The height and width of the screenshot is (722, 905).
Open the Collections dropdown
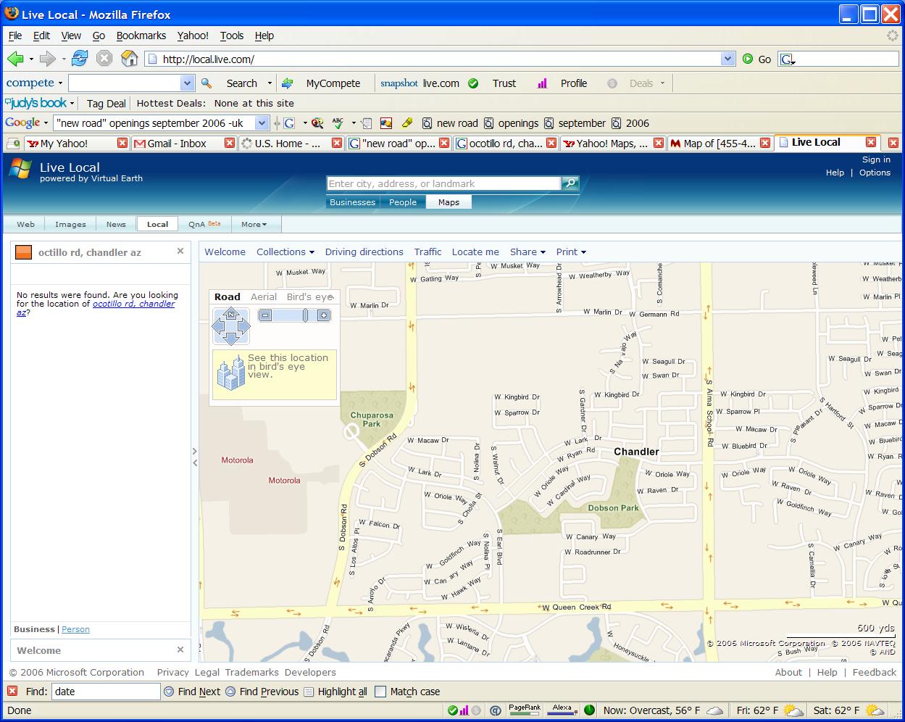click(285, 252)
